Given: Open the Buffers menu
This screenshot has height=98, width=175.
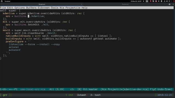Looking at the screenshot, I should [31, 8].
